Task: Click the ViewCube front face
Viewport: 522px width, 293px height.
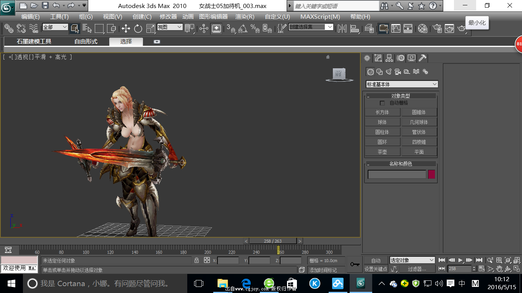Action: click(x=338, y=74)
